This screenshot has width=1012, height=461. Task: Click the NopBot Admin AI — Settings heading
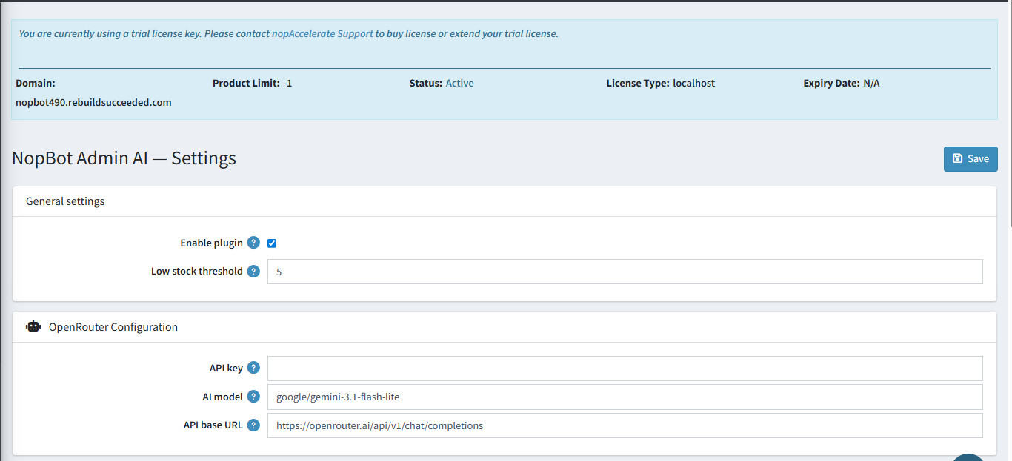tap(124, 158)
